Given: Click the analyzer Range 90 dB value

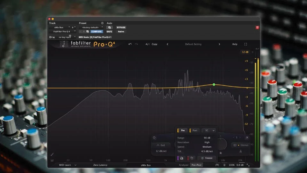Looking at the screenshot, I should coord(207,138).
